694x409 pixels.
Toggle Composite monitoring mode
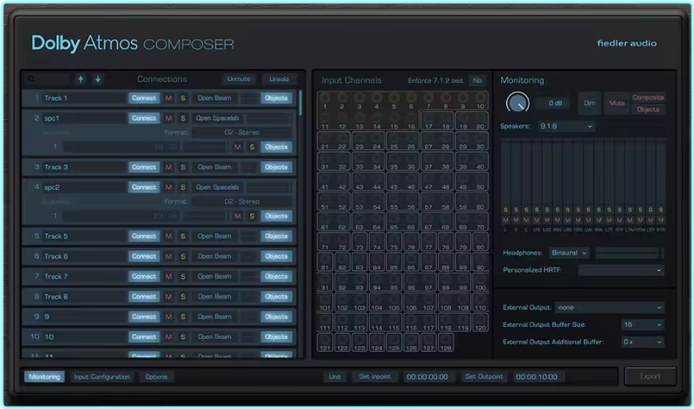coord(648,97)
